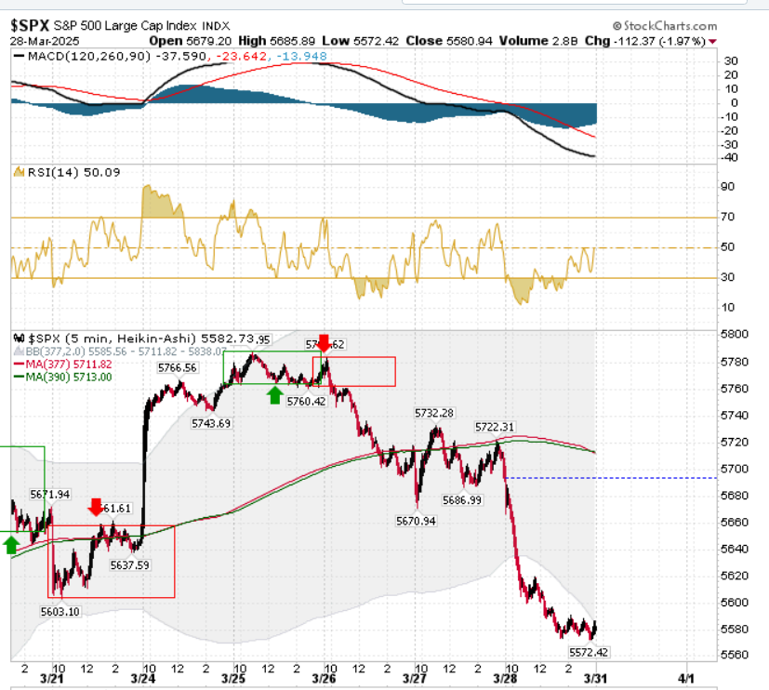The width and height of the screenshot is (769, 690).
Task: Click the 5603.10 low price annotation
Action: pyautogui.click(x=60, y=612)
